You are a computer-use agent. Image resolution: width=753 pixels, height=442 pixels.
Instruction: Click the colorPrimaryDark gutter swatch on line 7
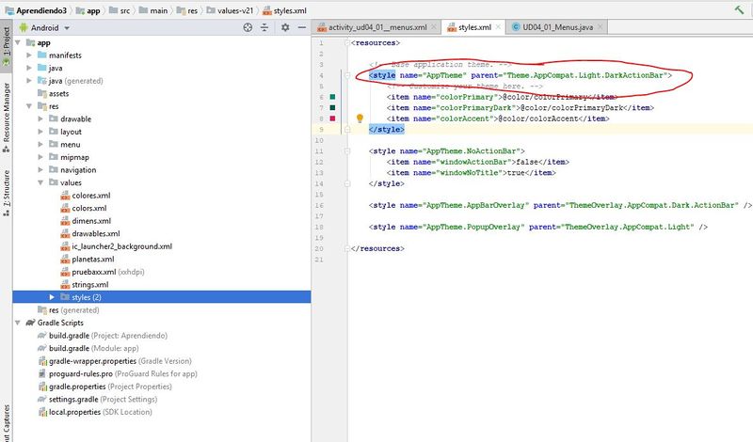tap(332, 107)
